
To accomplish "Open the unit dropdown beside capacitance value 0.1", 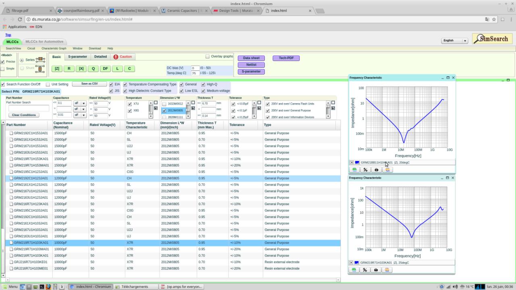I will [x=80, y=104].
